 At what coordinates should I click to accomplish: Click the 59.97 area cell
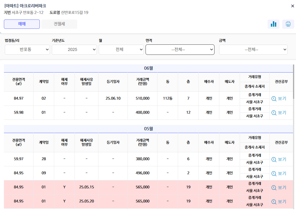pyautogui.click(x=19, y=159)
